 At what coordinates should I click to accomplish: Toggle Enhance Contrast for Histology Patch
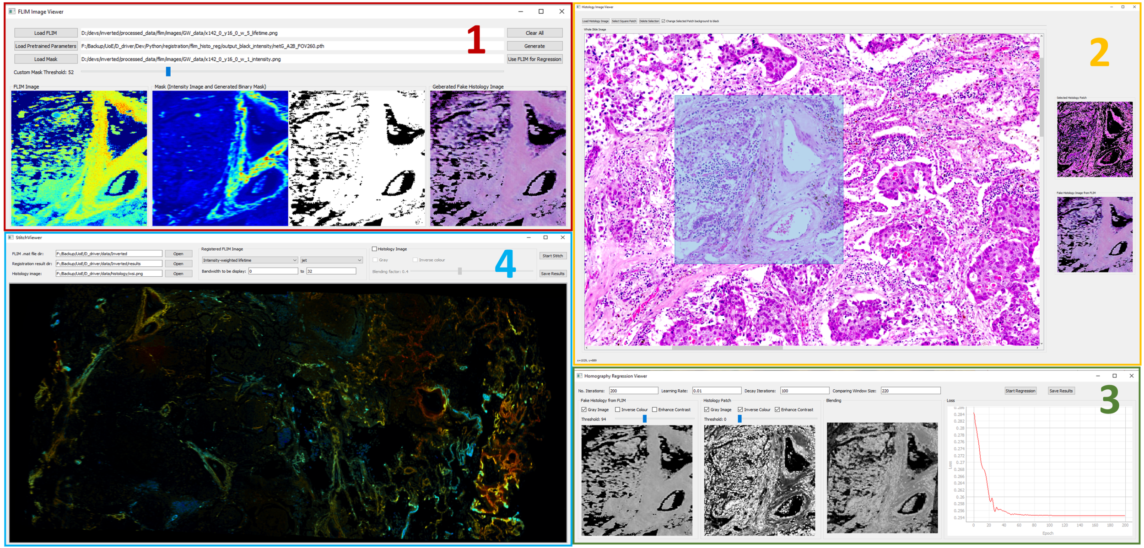(x=777, y=409)
